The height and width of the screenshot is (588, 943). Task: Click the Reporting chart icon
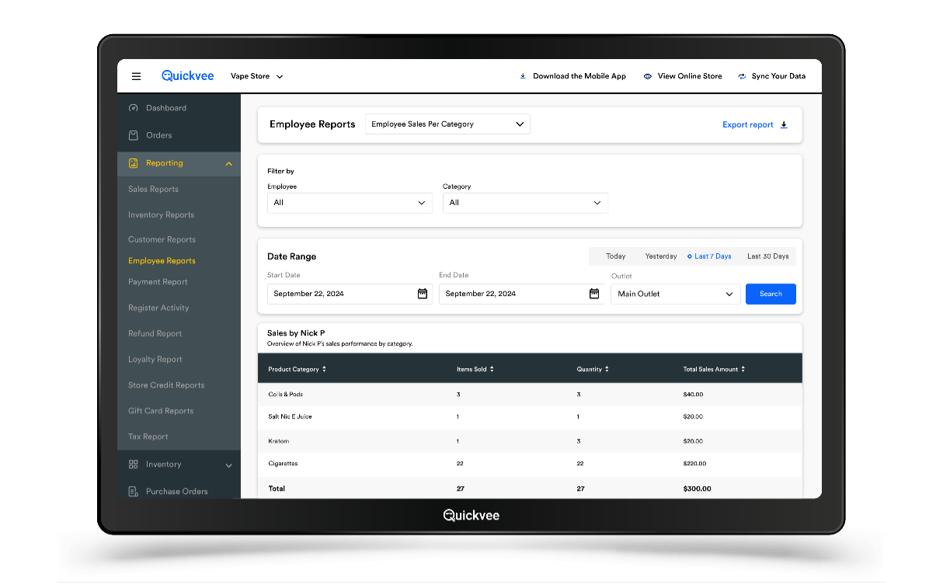(x=134, y=163)
